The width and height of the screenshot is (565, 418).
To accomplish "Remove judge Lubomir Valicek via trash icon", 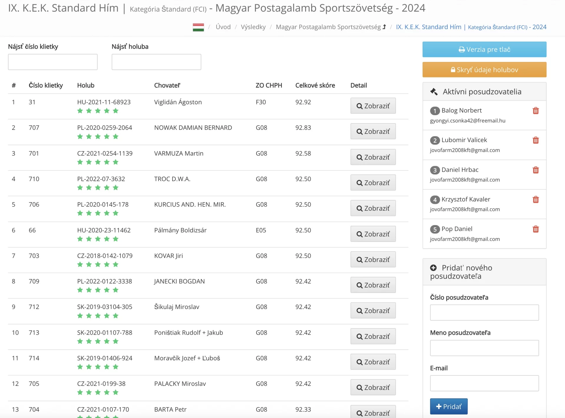I will tap(536, 140).
